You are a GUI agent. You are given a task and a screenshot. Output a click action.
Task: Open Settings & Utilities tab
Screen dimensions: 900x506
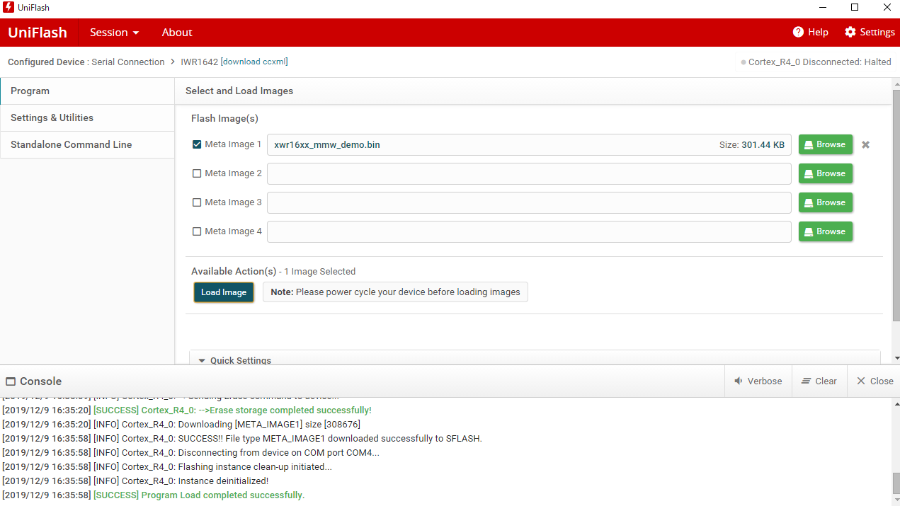click(x=87, y=117)
